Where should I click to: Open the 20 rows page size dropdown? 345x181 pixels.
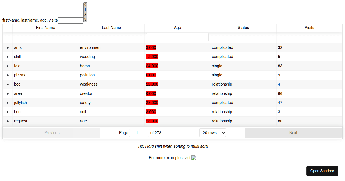212,133
